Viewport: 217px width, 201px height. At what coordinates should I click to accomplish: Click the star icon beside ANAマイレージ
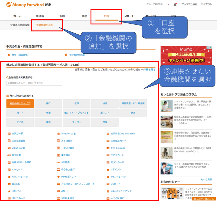point(9,177)
